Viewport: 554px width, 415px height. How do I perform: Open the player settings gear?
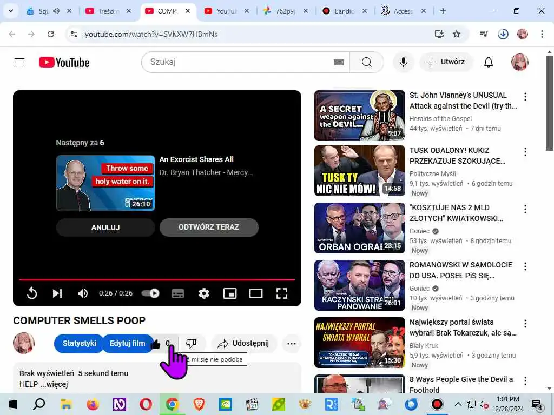point(204,293)
